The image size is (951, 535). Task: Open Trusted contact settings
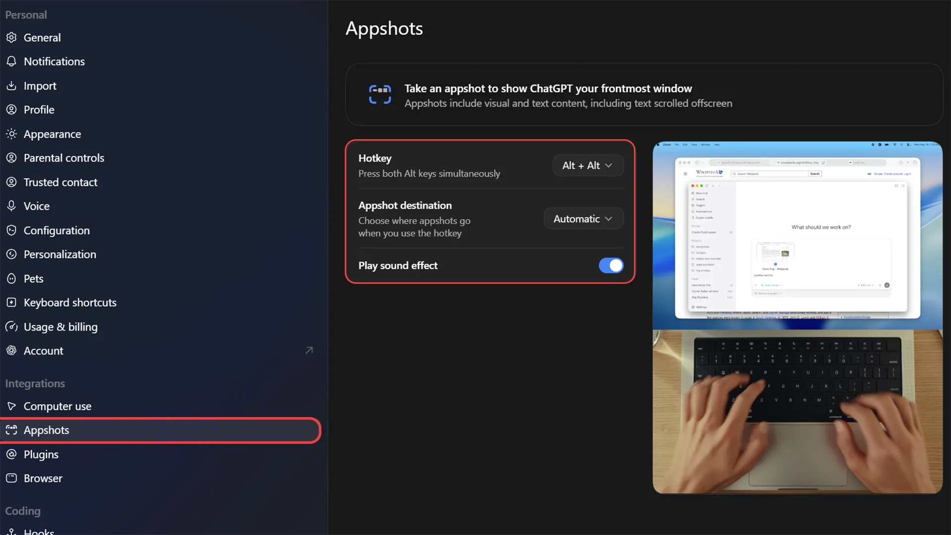tap(160, 182)
